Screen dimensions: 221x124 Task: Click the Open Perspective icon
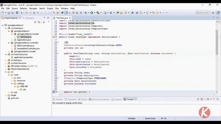click(213, 13)
